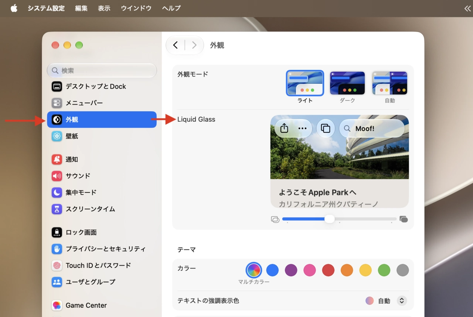Set Liquid Glass to tinted with right icon
473x317 pixels.
tap(404, 219)
